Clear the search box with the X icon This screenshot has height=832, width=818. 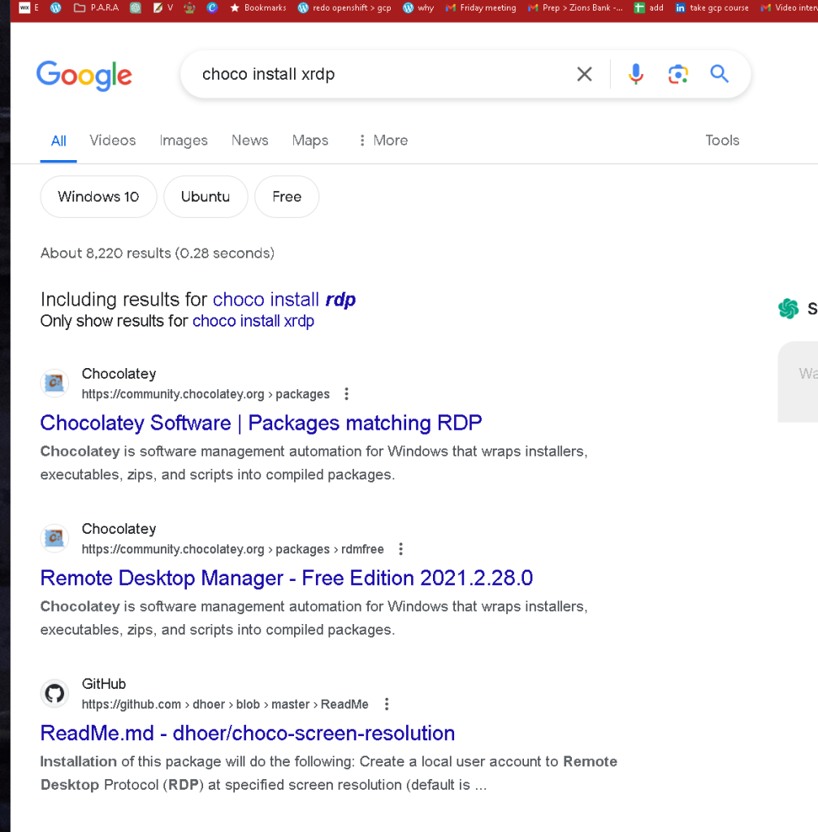[584, 74]
